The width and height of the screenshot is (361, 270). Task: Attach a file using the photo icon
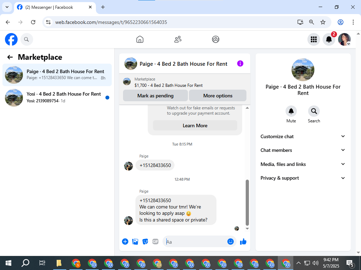[x=135, y=242]
